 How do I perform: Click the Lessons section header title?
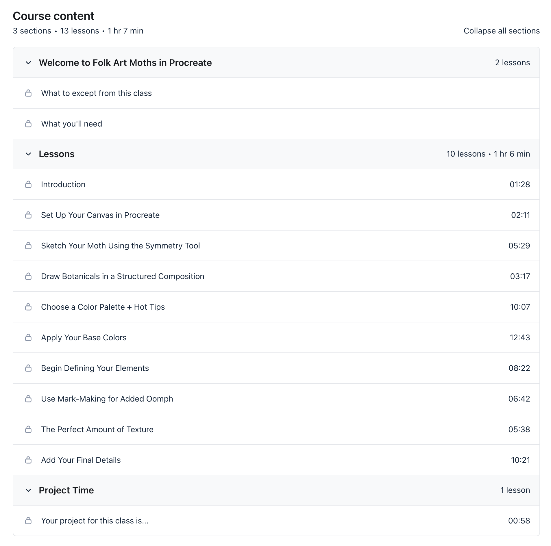[57, 154]
